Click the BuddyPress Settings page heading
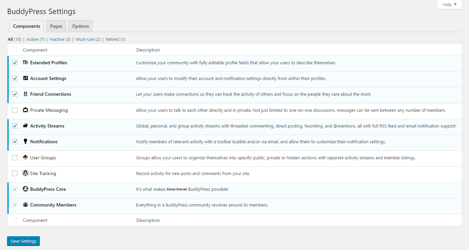 (x=42, y=11)
